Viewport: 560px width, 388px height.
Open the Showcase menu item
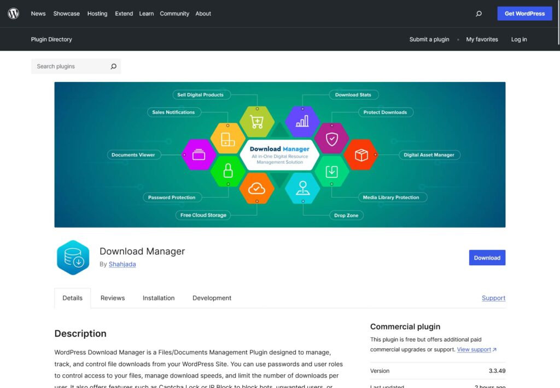66,14
